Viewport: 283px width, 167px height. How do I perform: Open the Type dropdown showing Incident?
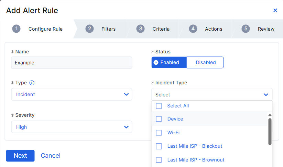pos(72,94)
